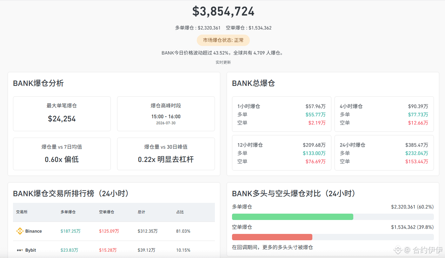Click the Bybit logo icon
The width and height of the screenshot is (445, 258).
20,250
